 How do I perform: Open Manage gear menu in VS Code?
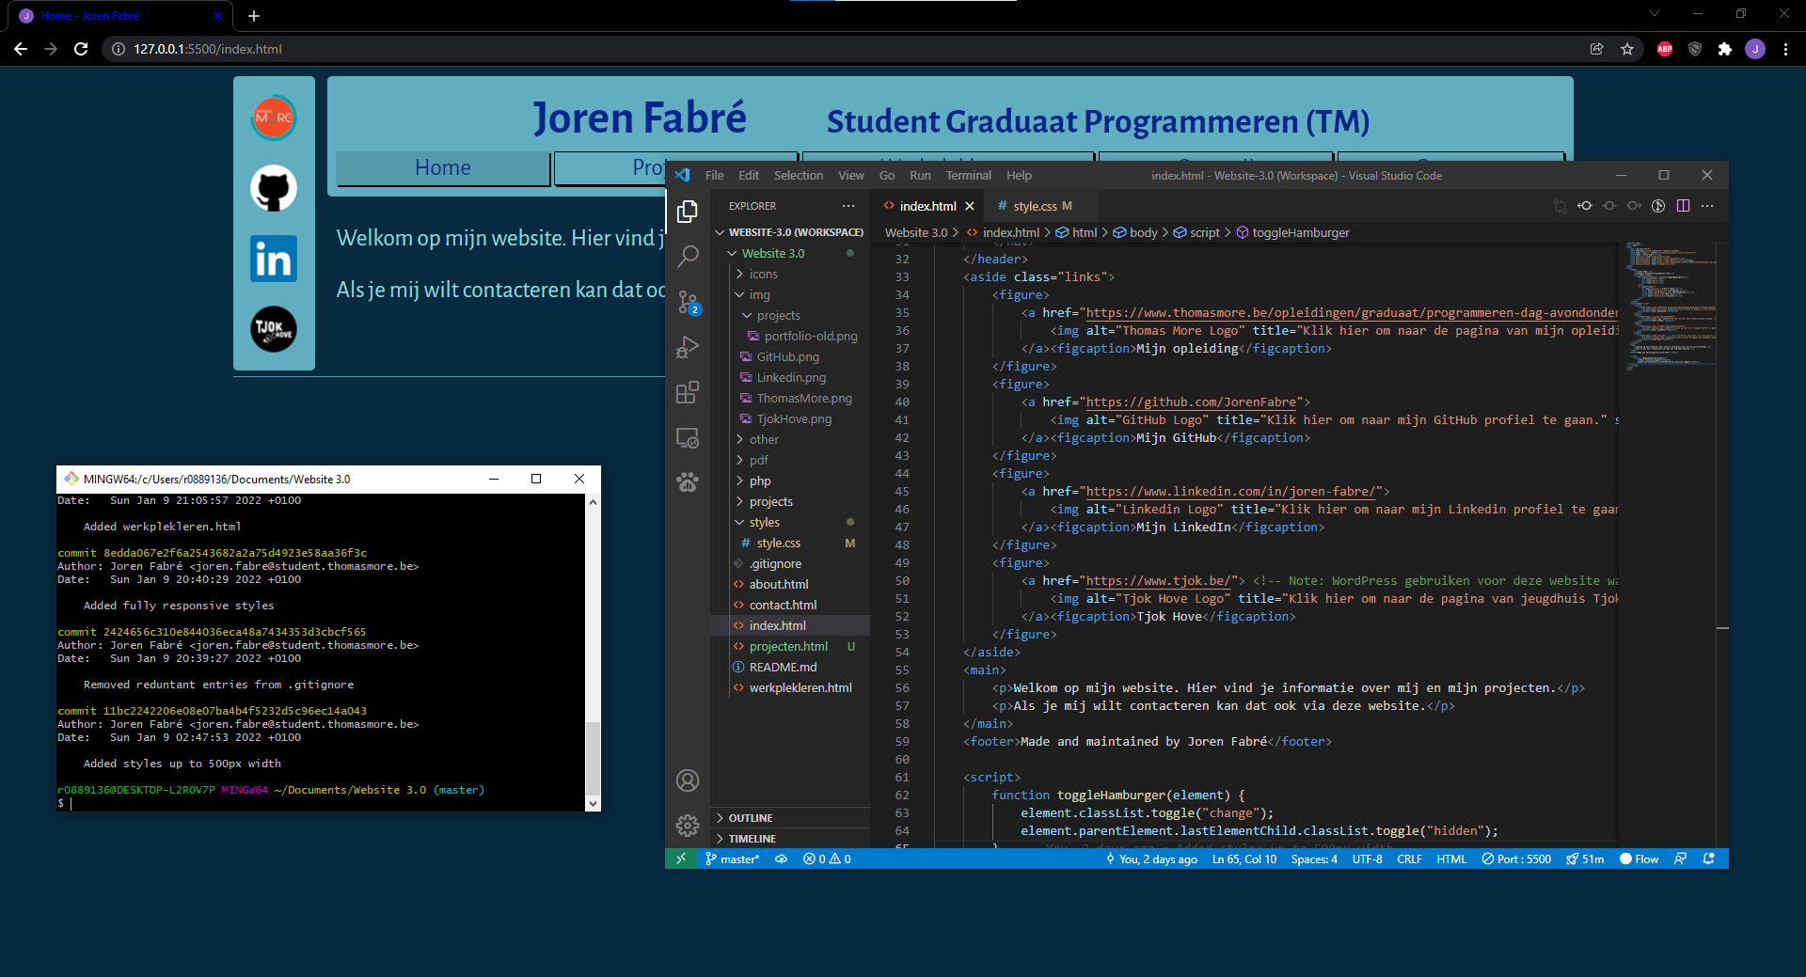coord(688,826)
